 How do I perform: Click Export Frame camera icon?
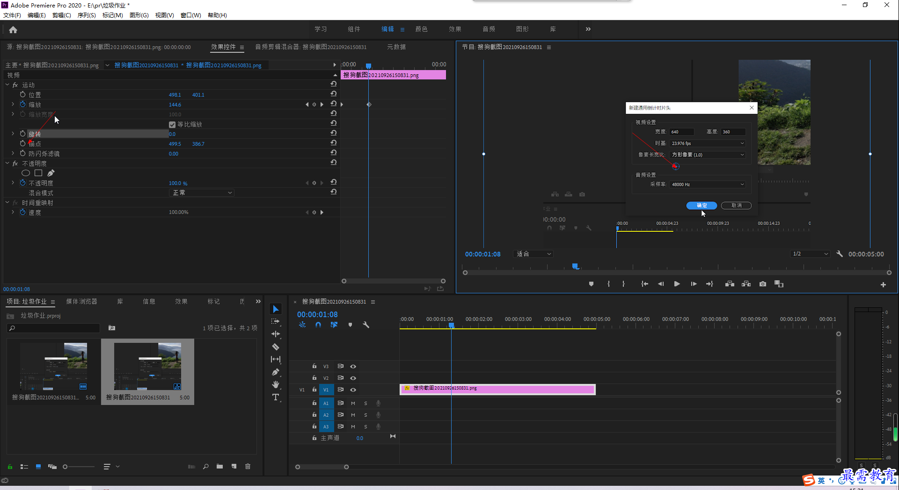coord(763,284)
